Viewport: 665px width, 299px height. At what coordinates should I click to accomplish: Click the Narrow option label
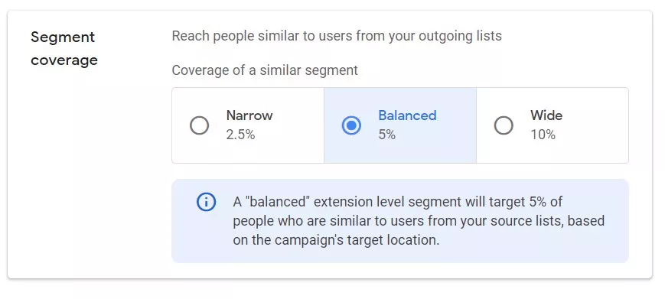[x=249, y=115]
